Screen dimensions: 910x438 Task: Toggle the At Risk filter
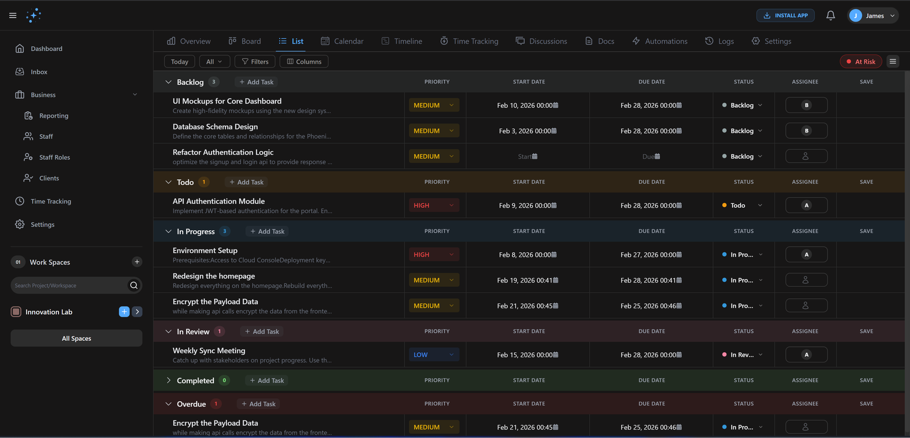click(x=861, y=61)
